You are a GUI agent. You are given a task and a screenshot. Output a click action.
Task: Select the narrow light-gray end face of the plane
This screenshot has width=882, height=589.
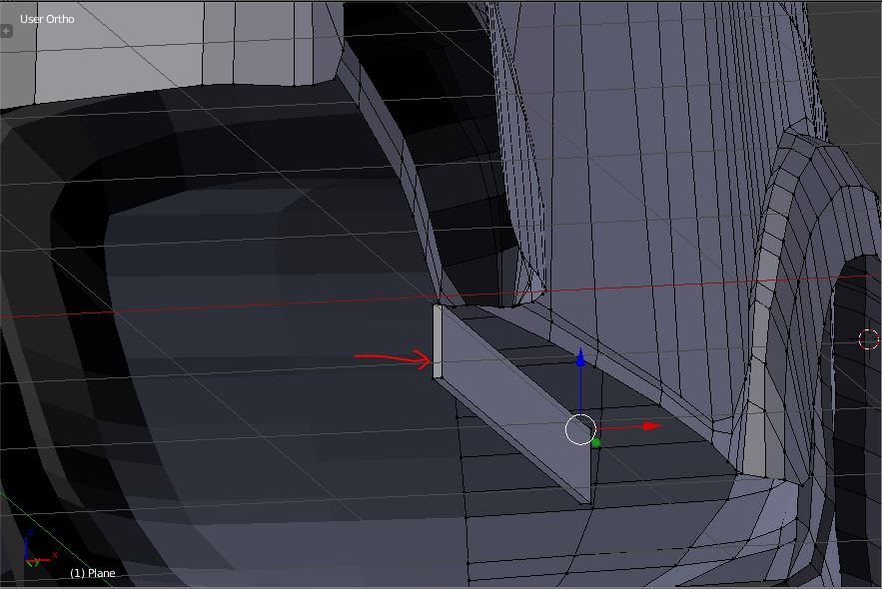(438, 341)
